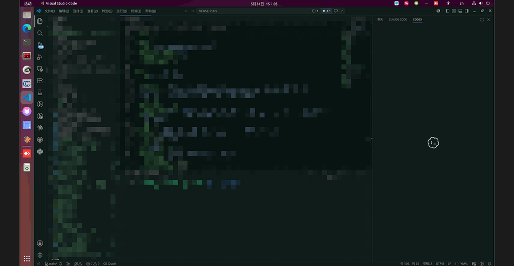Switch to the CLAUDE CODE tab
The width and height of the screenshot is (514, 266).
point(398,20)
